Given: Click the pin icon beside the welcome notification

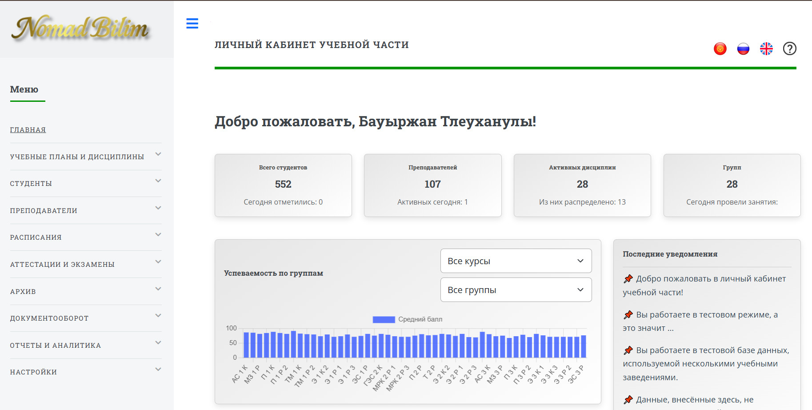Looking at the screenshot, I should coord(628,279).
